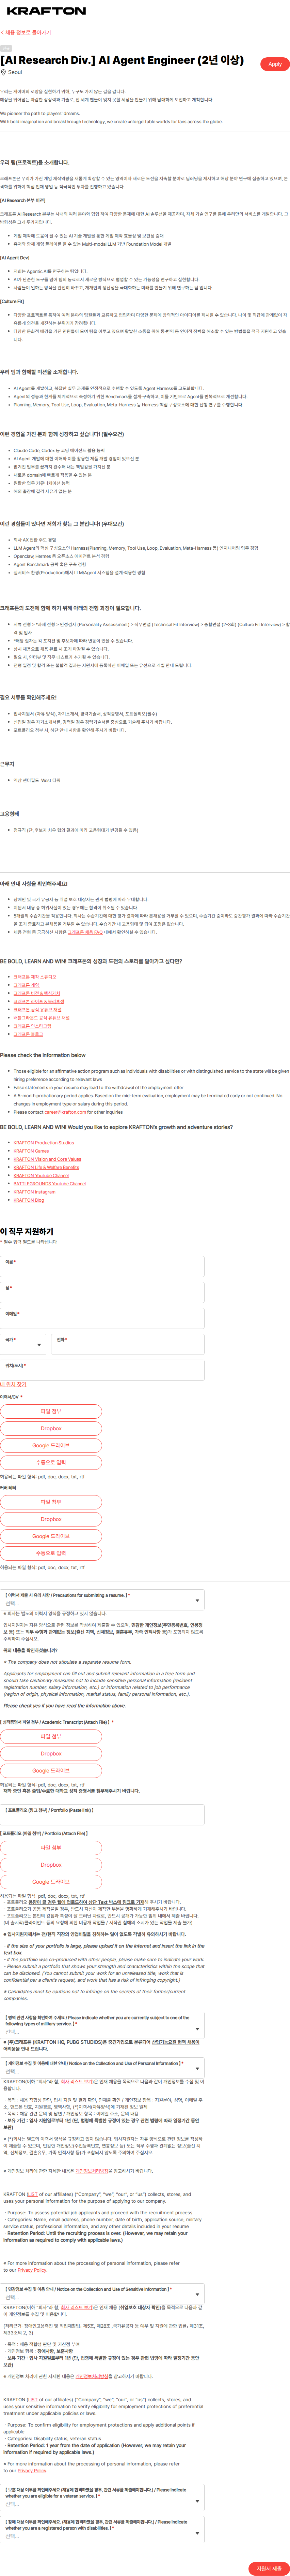Open KRAFTON Production Studios link

pos(44,1143)
